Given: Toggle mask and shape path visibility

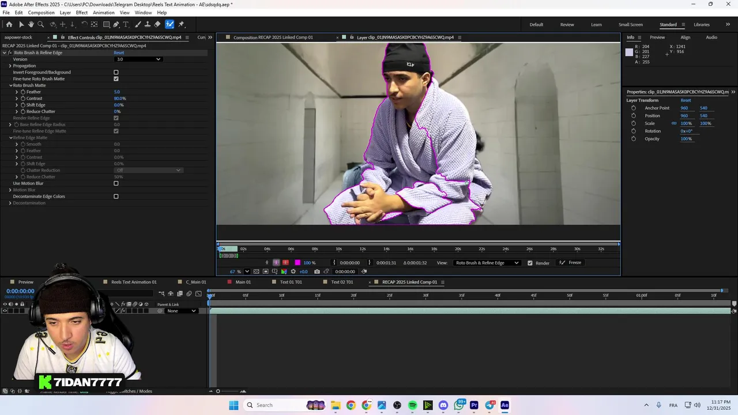Looking at the screenshot, I should coord(266,271).
